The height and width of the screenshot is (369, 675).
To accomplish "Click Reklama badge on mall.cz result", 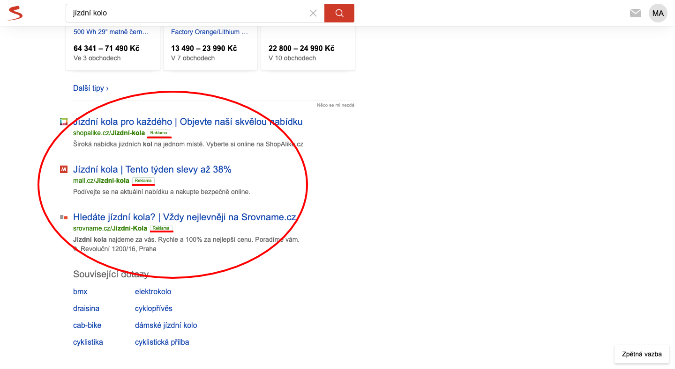I will coord(143,181).
